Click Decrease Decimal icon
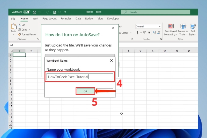Screen dimensions: 207x138 pyautogui.click(x=159, y=33)
